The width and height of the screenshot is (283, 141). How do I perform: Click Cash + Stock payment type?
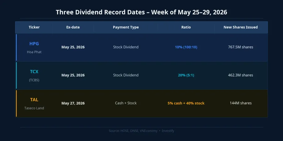[126, 103]
